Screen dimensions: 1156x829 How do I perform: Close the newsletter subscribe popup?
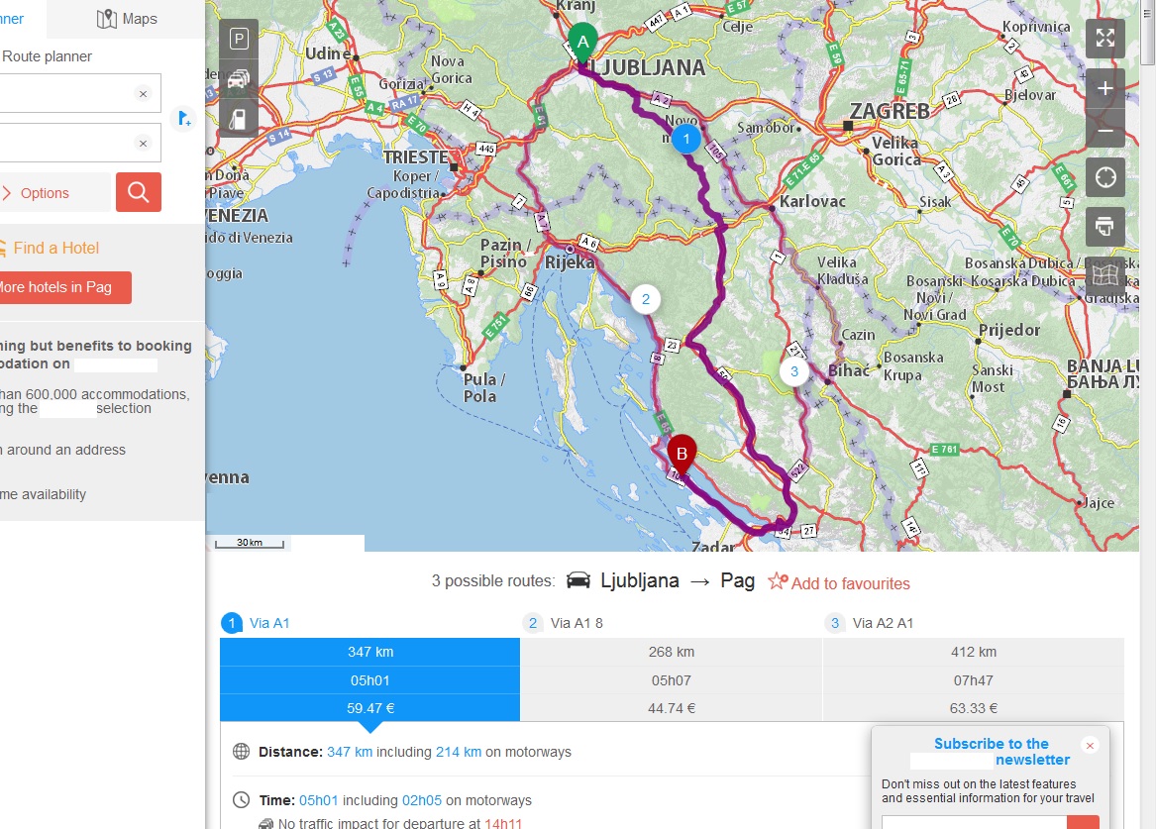pos(1090,745)
